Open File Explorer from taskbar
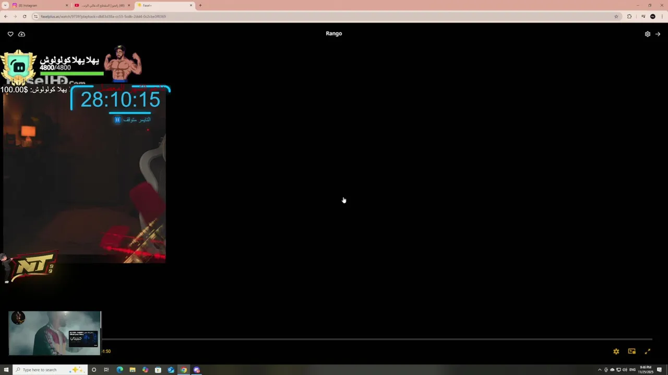The width and height of the screenshot is (668, 375). pos(133,370)
